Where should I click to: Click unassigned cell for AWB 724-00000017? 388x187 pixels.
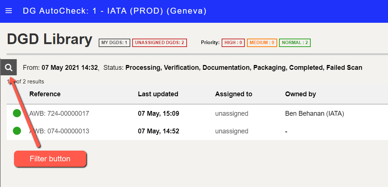pos(232,114)
